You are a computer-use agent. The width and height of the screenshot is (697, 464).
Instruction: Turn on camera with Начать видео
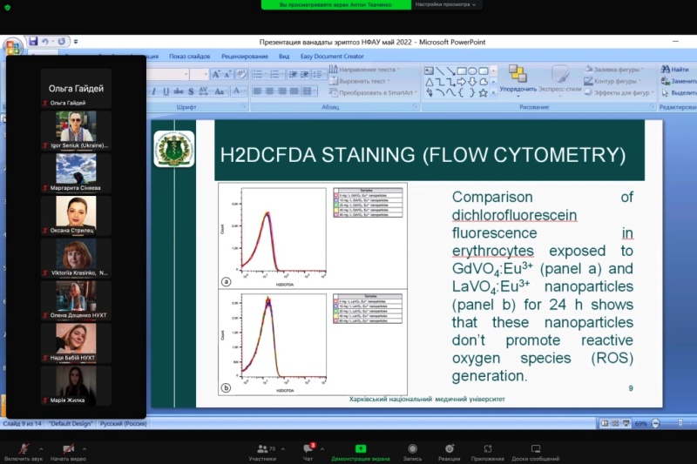(x=68, y=453)
